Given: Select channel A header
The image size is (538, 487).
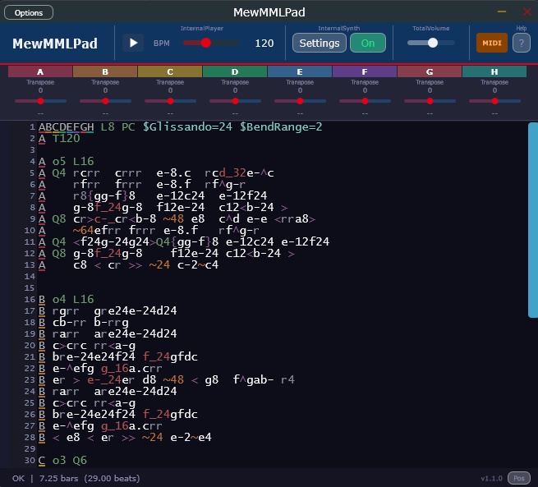Looking at the screenshot, I should click(40, 71).
